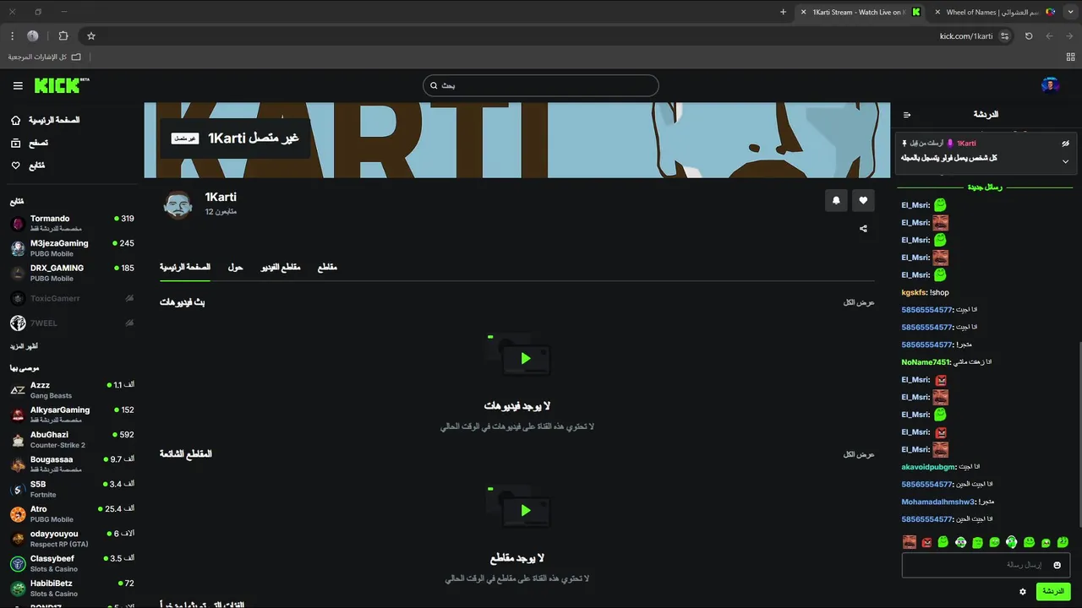Open S5B Fortnite channel
Viewport: 1082px width, 608px height.
coord(72,489)
